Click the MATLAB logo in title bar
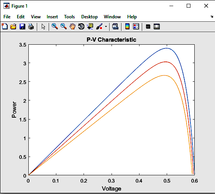This screenshot has width=215, height=194. point(7,6)
